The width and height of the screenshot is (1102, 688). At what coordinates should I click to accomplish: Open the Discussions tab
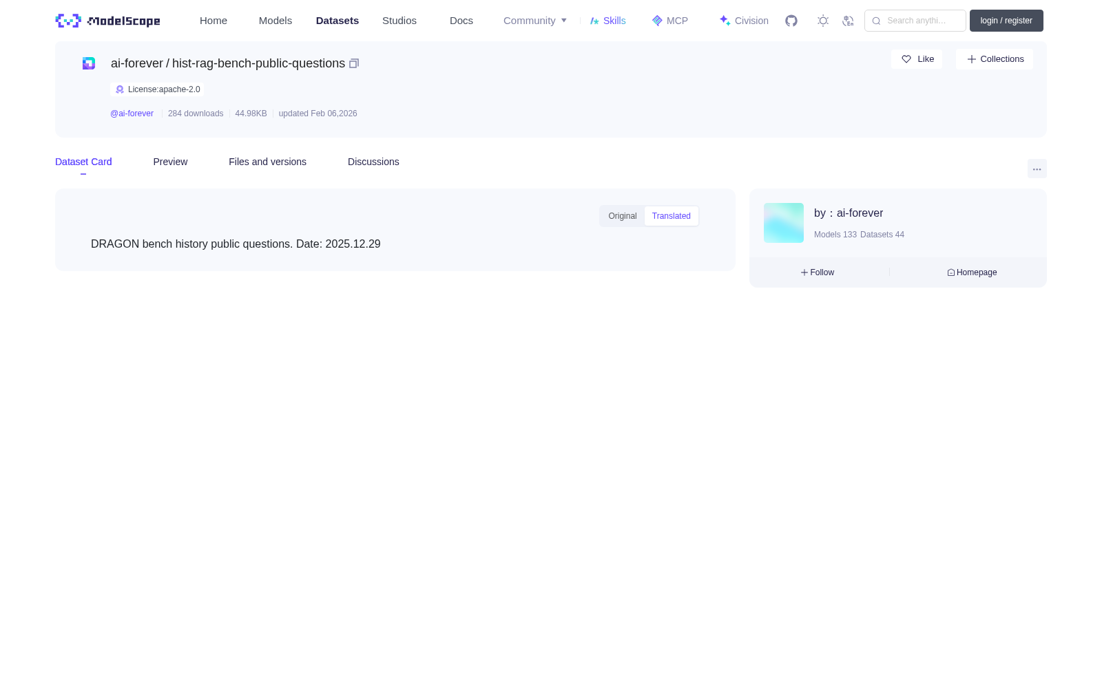tap(373, 162)
